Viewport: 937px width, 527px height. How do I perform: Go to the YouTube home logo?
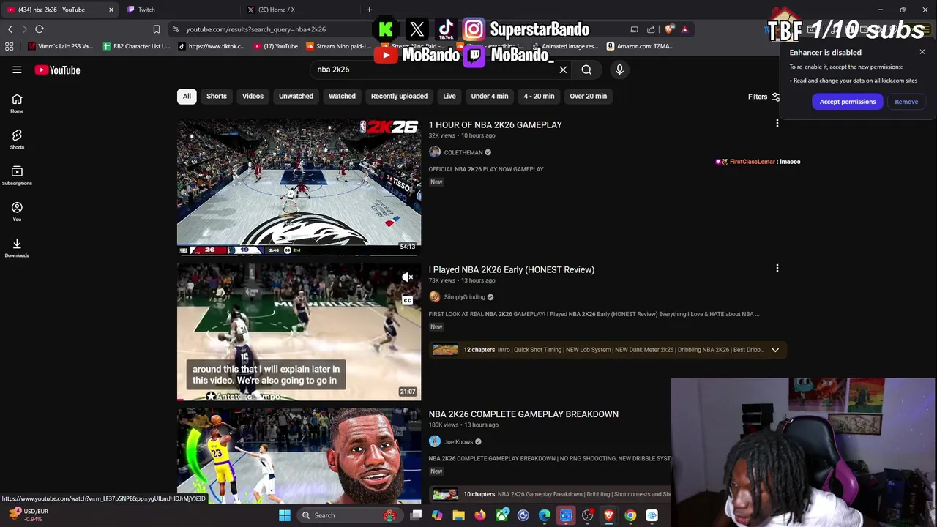point(57,70)
